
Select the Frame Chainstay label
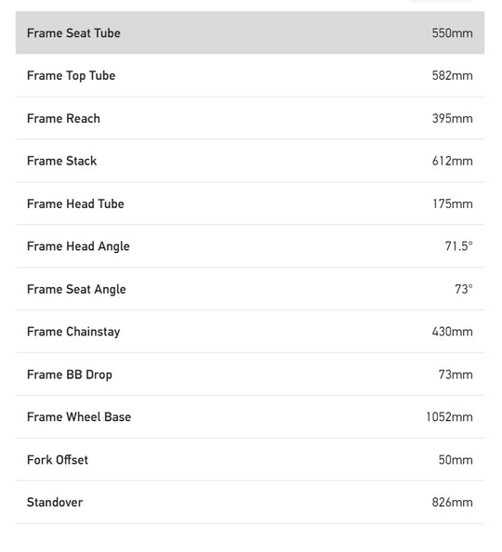[x=73, y=332]
